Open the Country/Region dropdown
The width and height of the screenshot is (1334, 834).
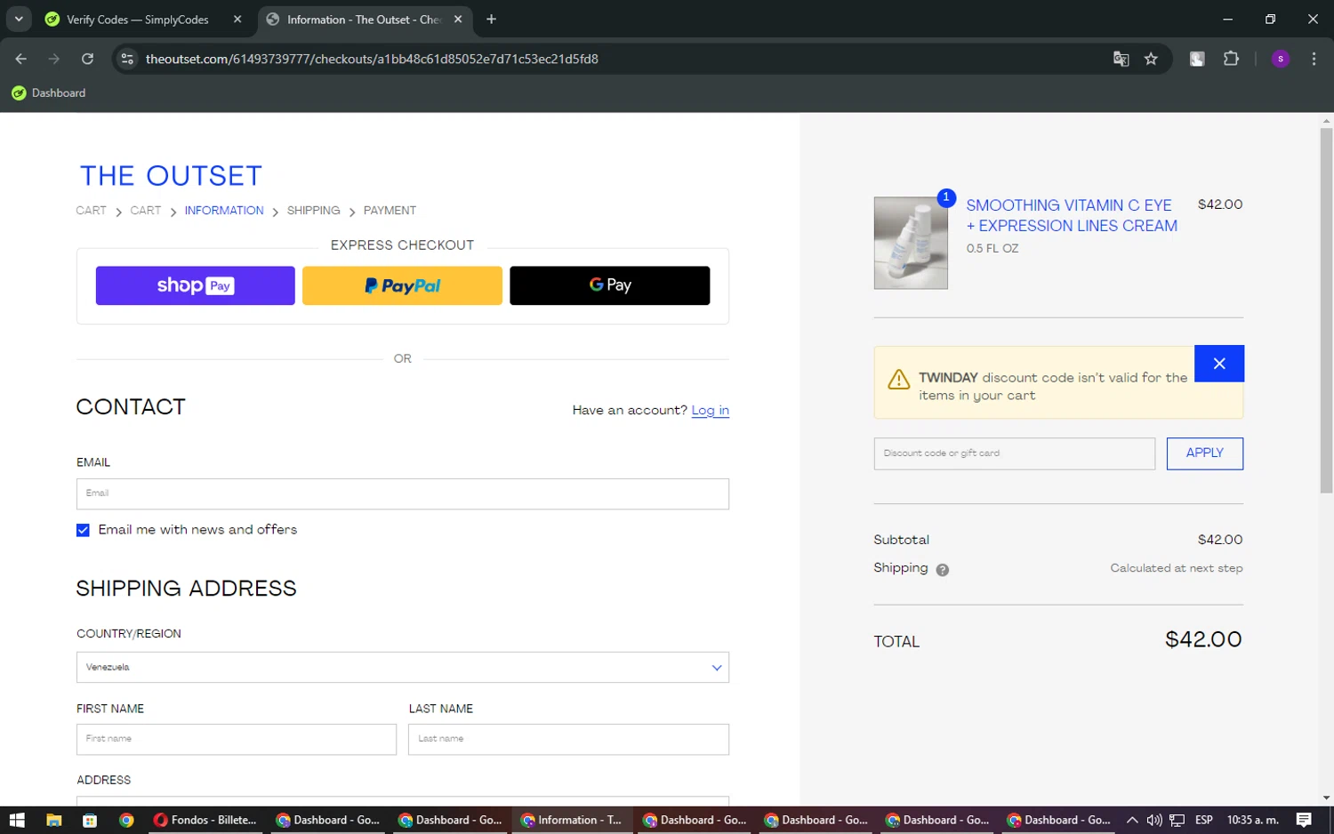(x=403, y=668)
